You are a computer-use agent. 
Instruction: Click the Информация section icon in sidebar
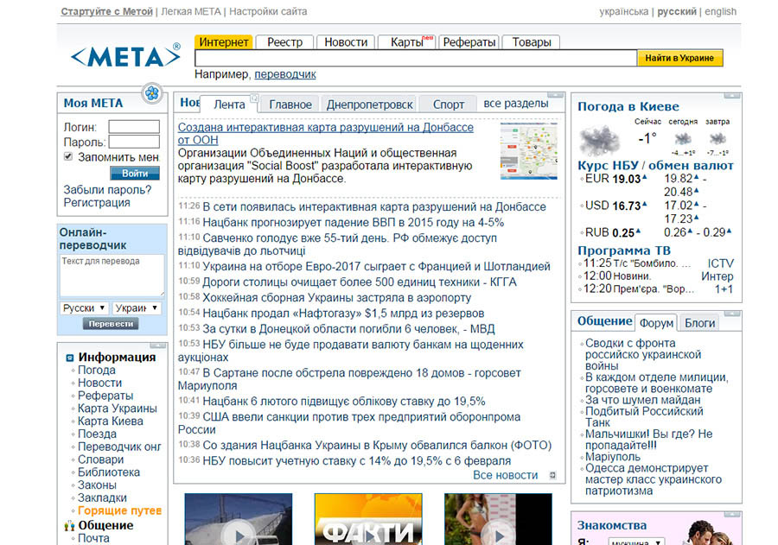(x=69, y=358)
